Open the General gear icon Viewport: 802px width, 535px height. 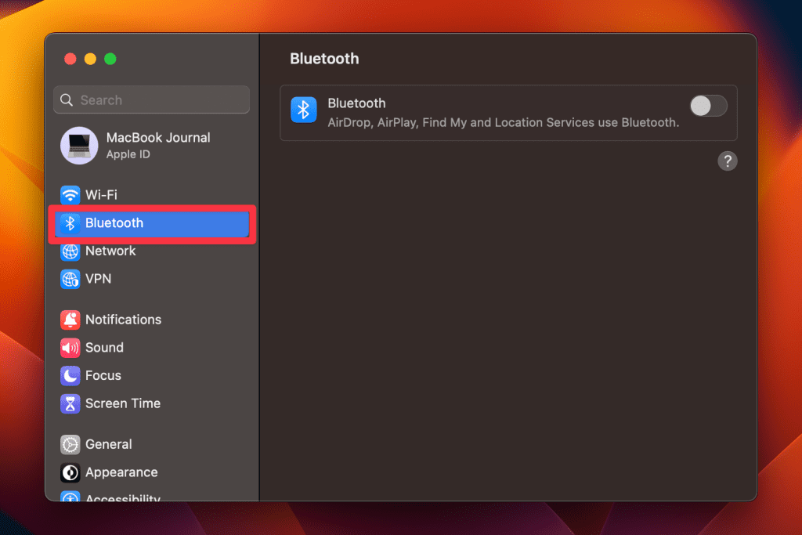[70, 444]
